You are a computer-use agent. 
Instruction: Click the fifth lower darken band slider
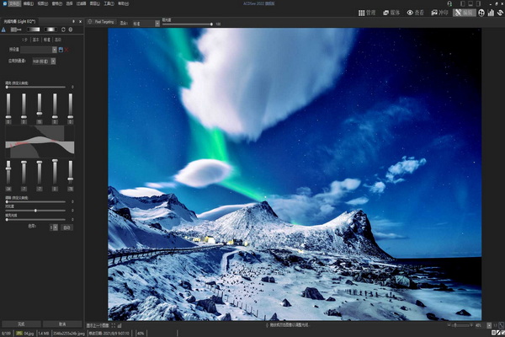[x=71, y=173]
